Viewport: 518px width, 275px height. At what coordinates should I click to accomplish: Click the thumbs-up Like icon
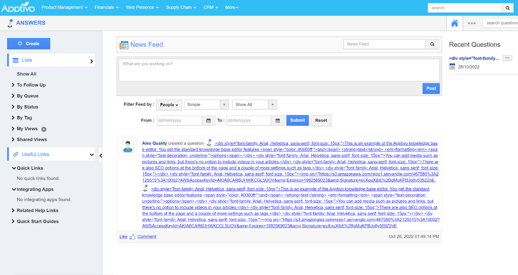tap(132, 237)
